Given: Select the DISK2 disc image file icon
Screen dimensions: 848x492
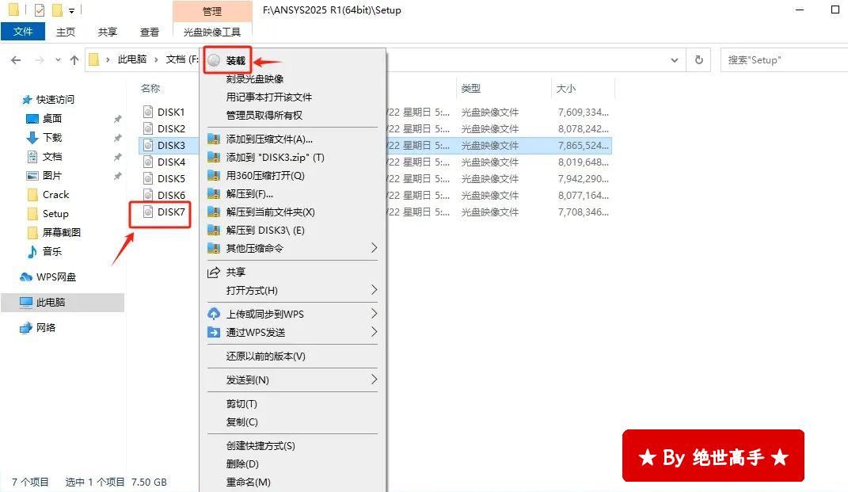Looking at the screenshot, I should 147,129.
